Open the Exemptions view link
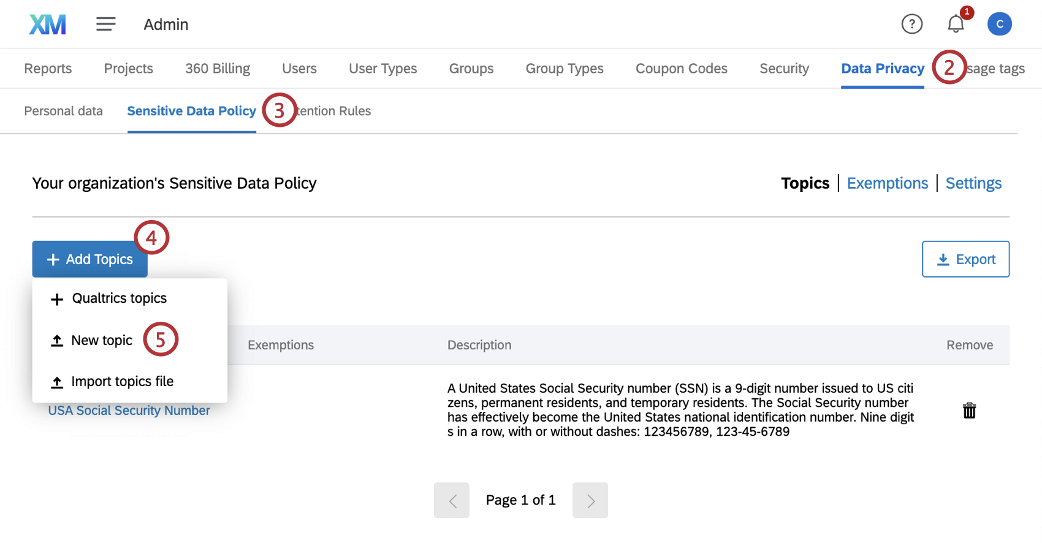The height and width of the screenshot is (543, 1042). pyautogui.click(x=887, y=183)
